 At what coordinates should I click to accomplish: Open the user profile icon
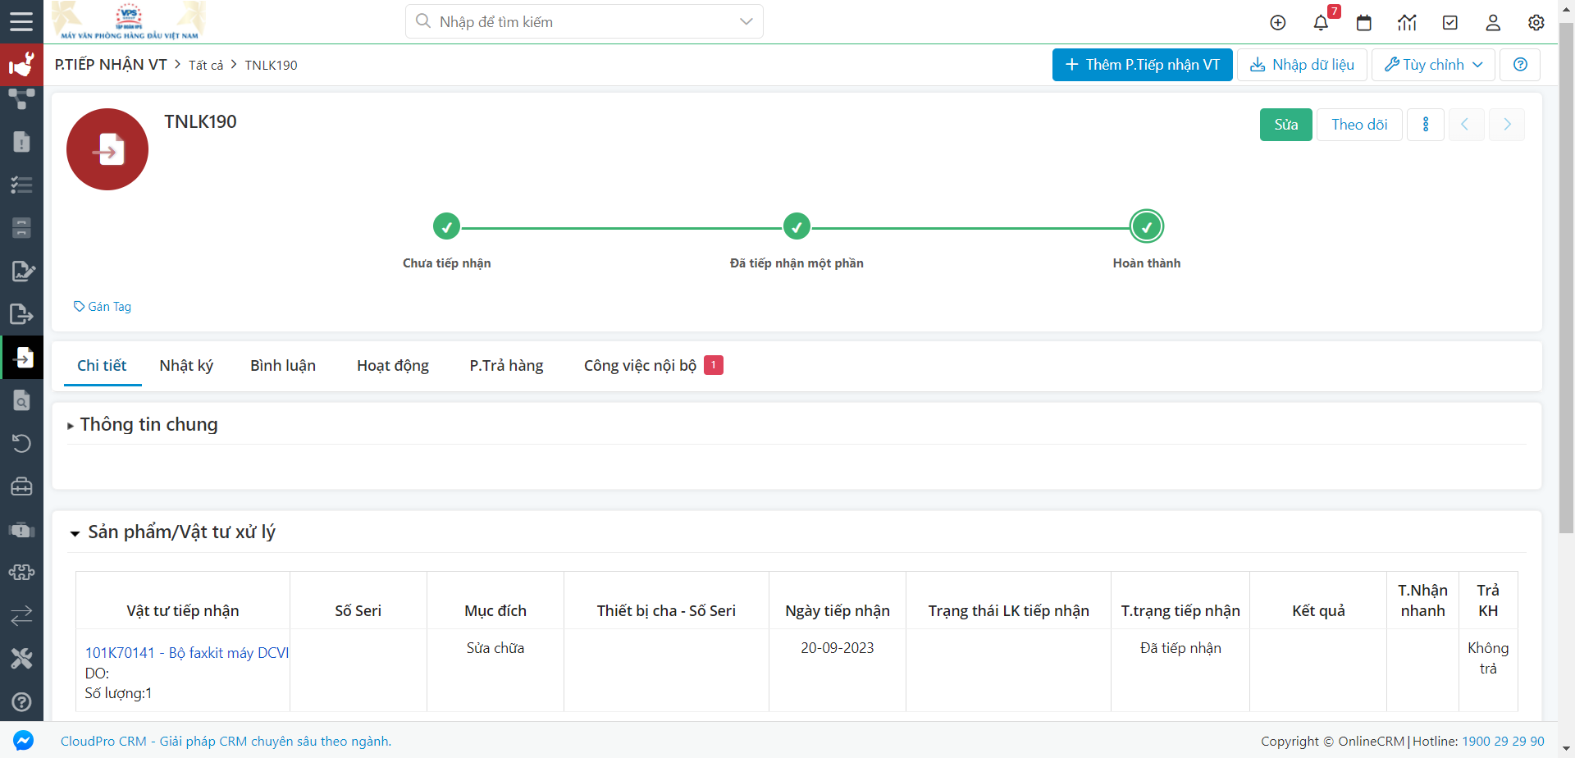point(1493,23)
